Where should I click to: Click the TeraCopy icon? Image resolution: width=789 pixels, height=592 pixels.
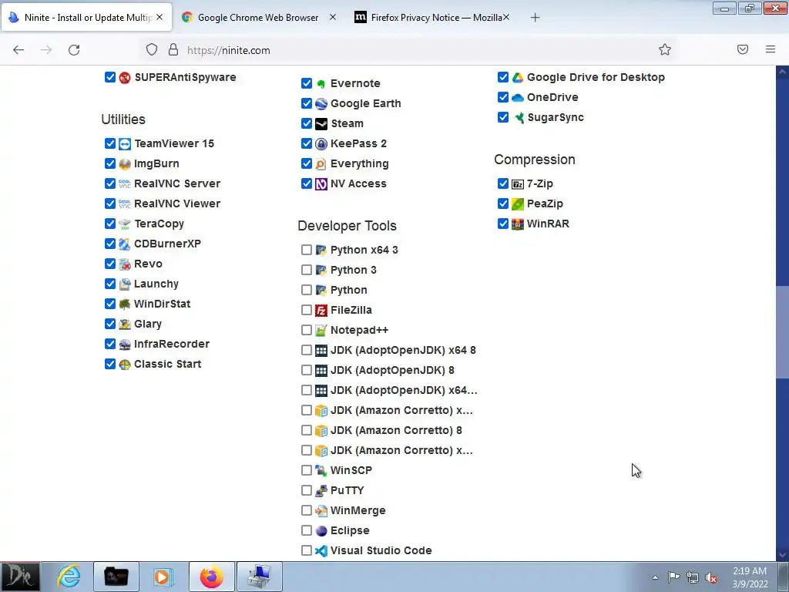point(125,224)
